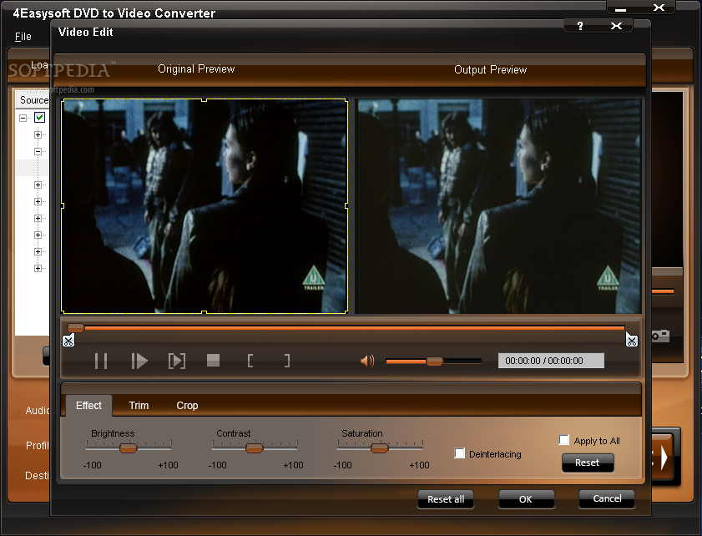
Task: Click the time display field
Action: pyautogui.click(x=551, y=361)
